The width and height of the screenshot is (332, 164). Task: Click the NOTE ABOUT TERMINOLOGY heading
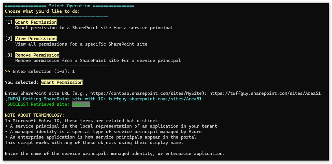[35, 115]
